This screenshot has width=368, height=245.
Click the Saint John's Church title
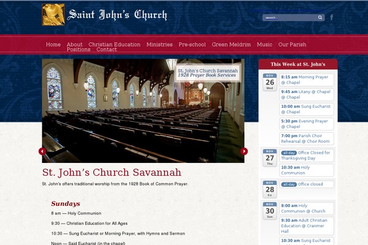coord(117,15)
